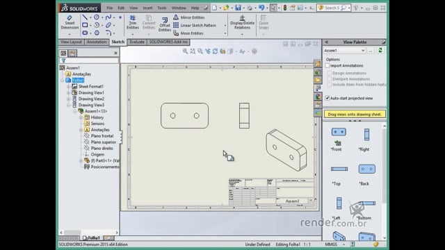
Task: Click the SOLIDWORKS search field
Action: [x=332, y=8]
